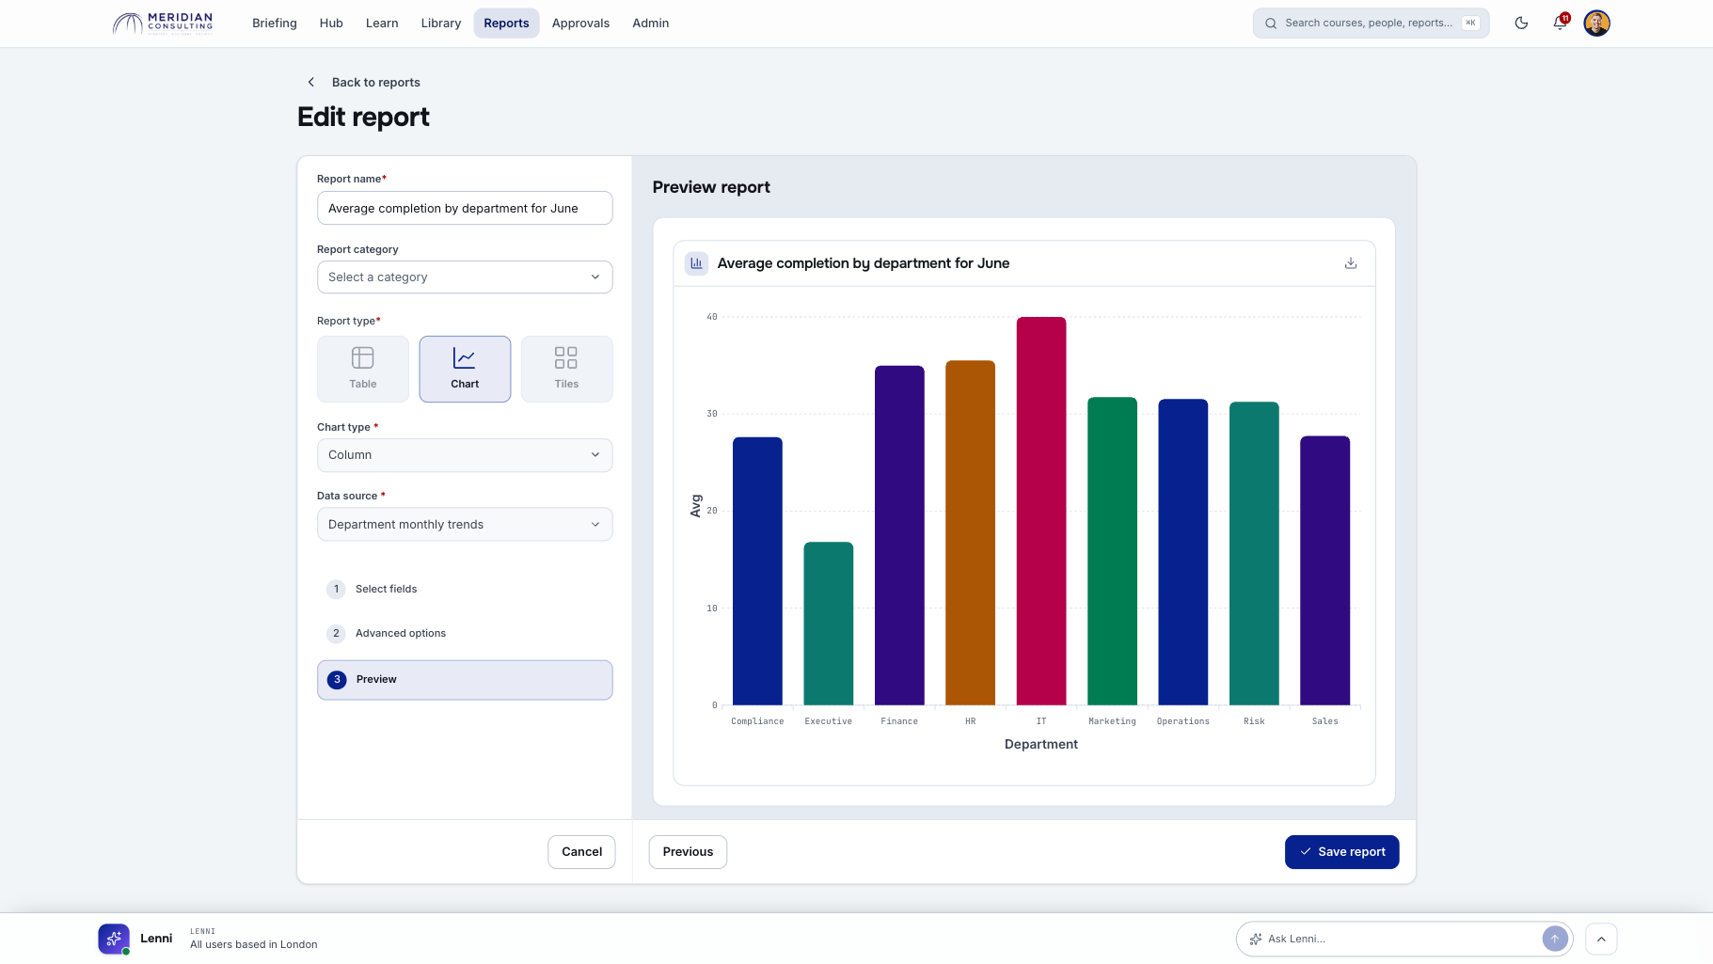Open the Reports nav tab
1713x964 pixels.
506,24
